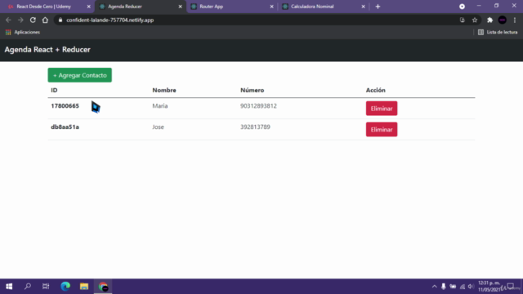Open the extensions puzzle icon
This screenshot has height=294, width=523.
[489, 20]
